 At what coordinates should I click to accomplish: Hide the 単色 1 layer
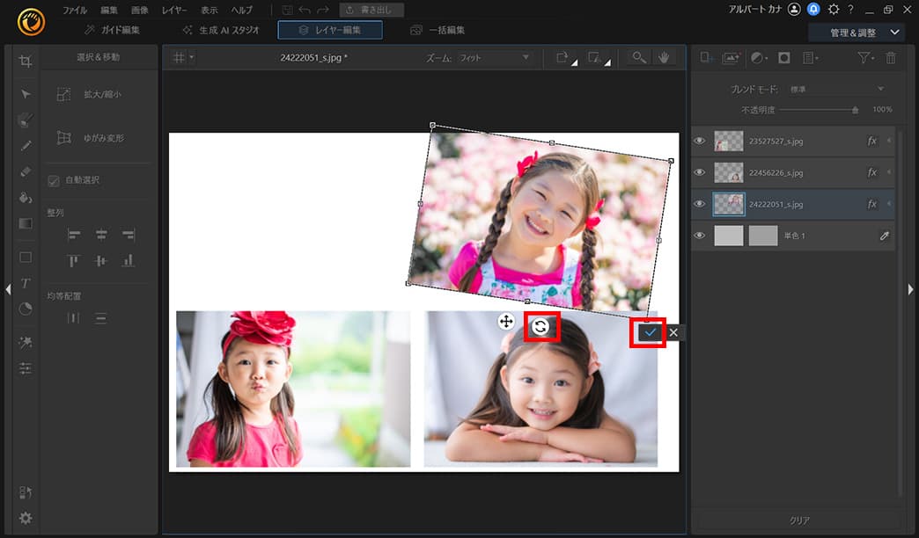point(700,235)
